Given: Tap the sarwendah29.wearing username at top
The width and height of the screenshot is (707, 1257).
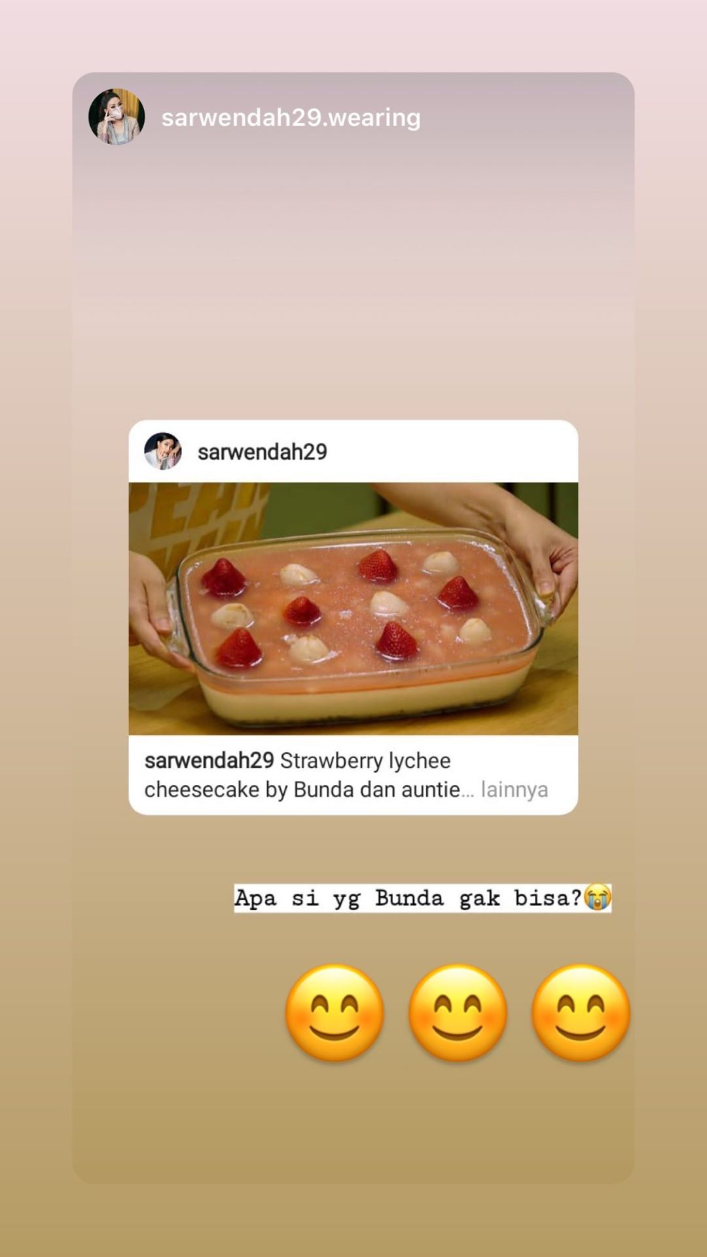Looking at the screenshot, I should click(x=291, y=118).
